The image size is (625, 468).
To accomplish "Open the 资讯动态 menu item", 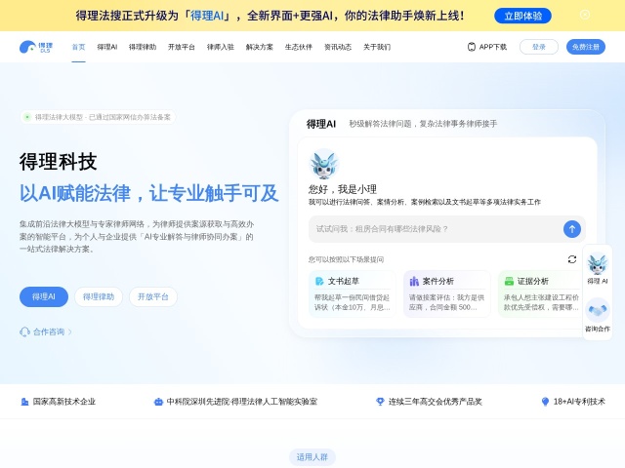I will [x=338, y=47].
